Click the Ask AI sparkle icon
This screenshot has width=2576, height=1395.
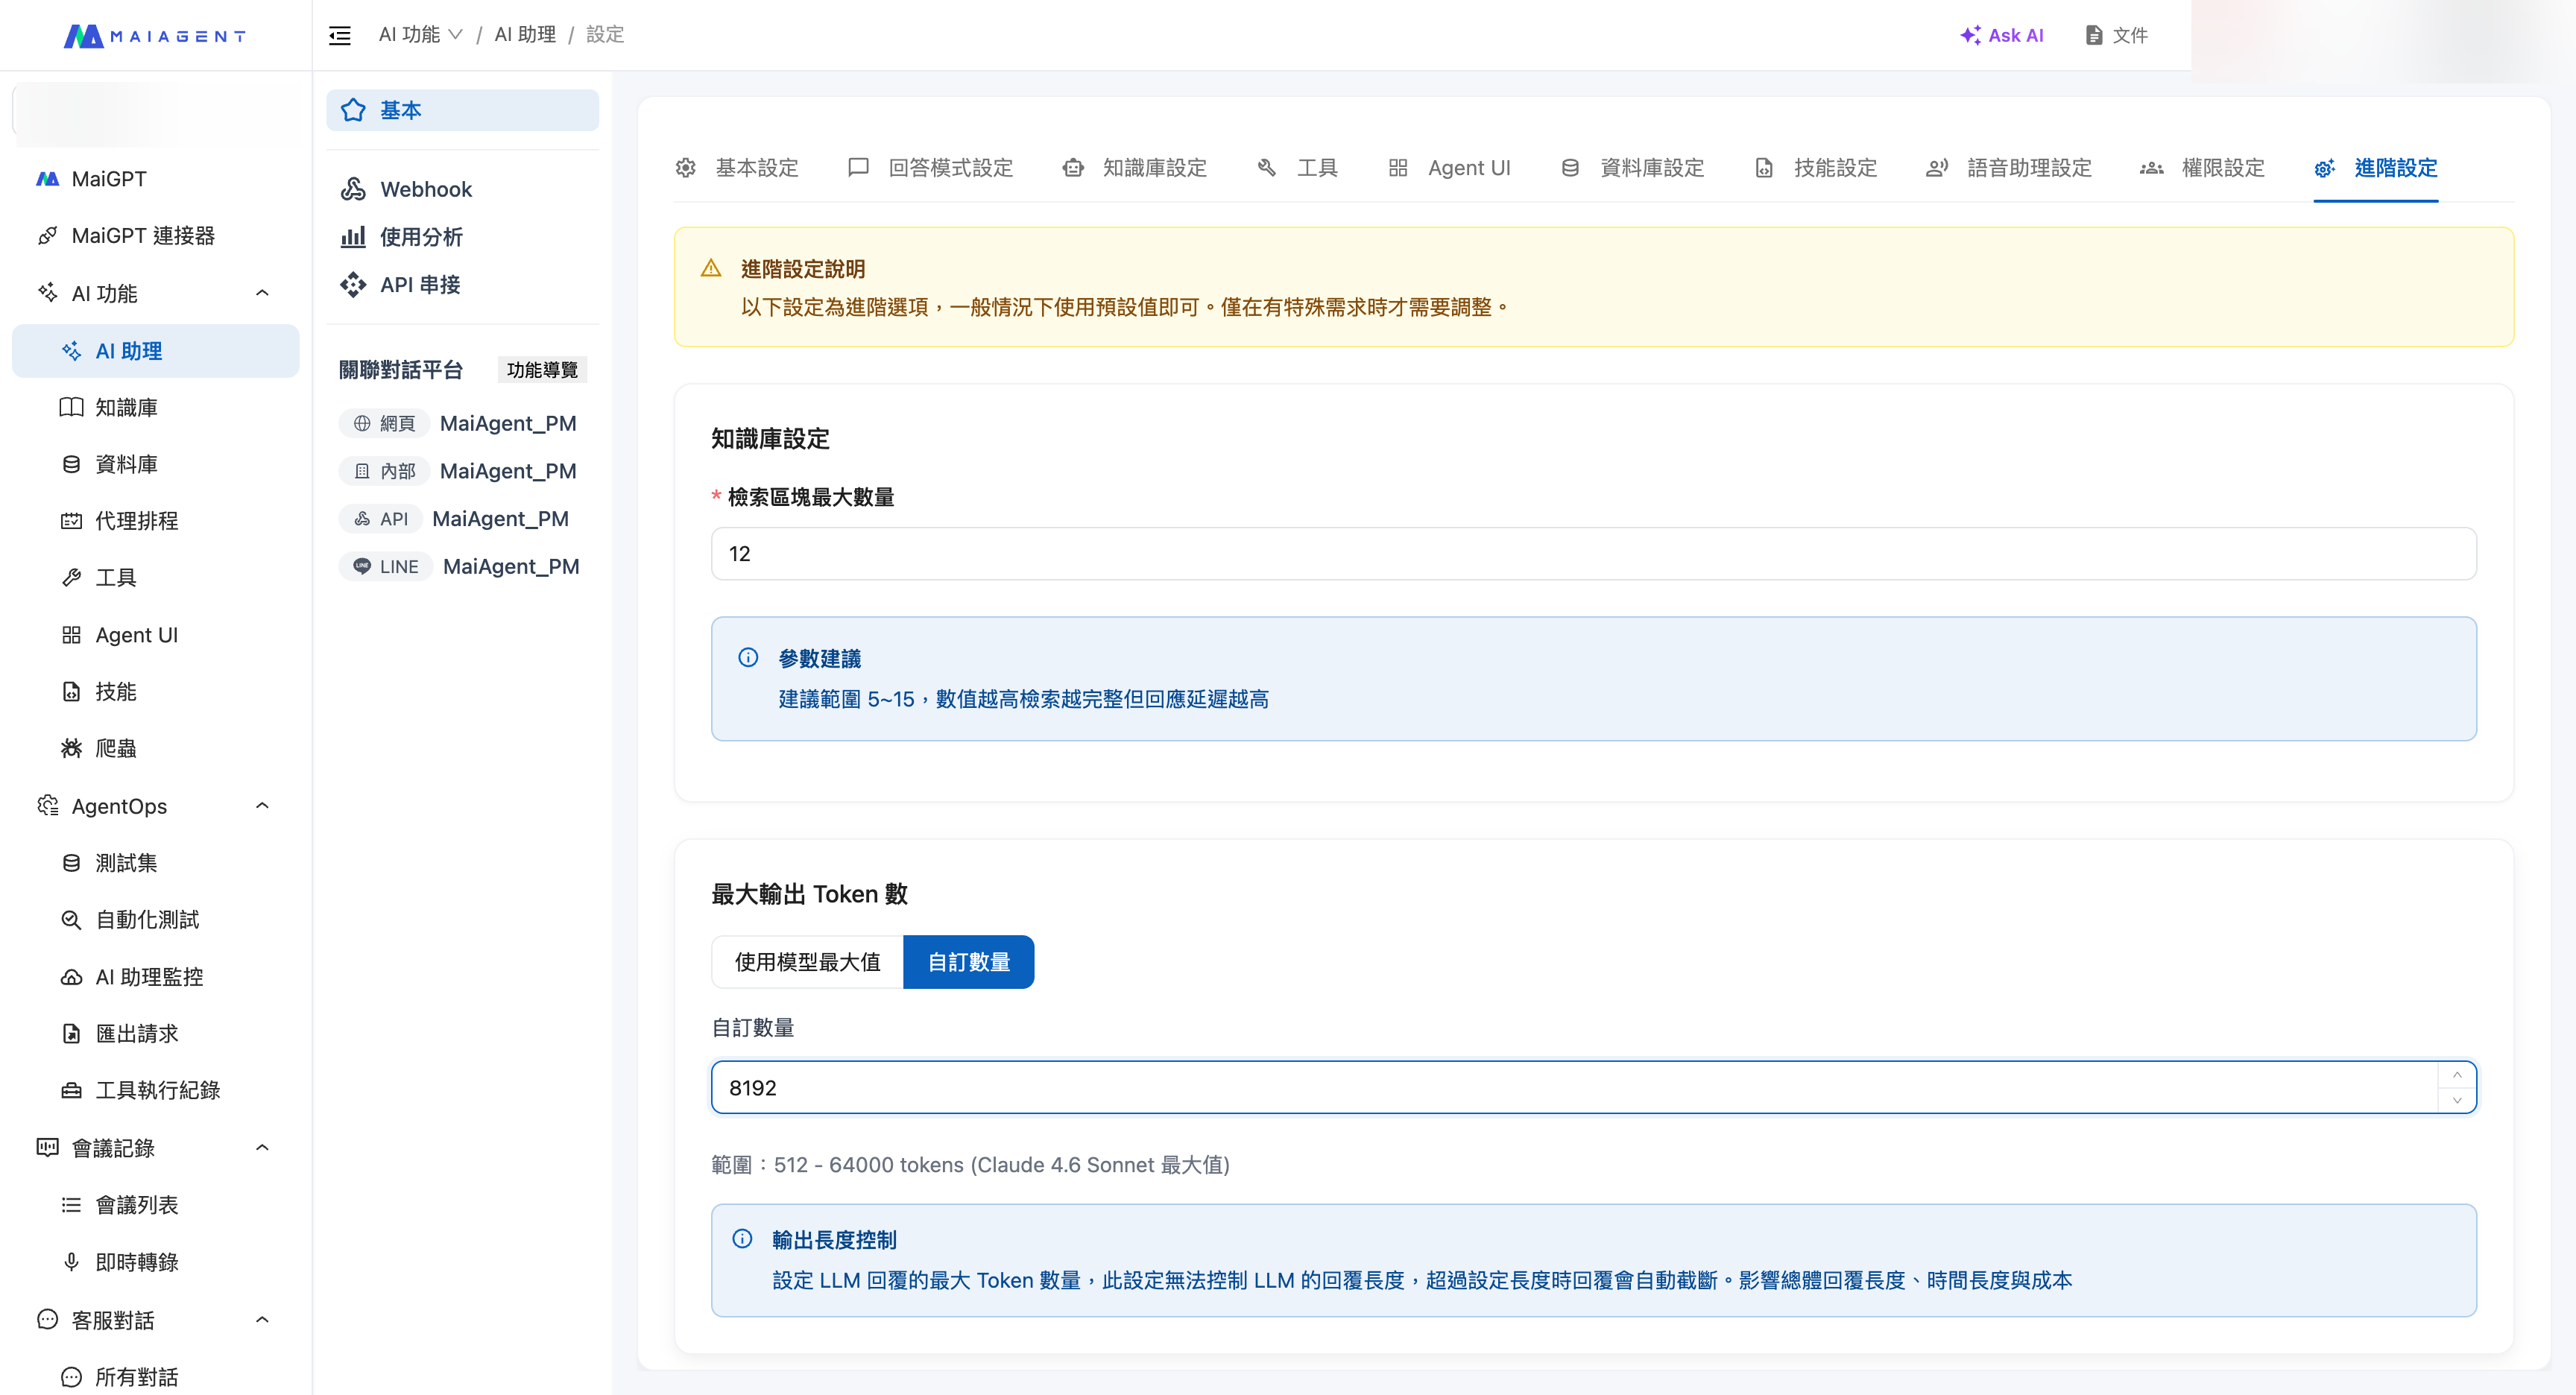tap(1970, 35)
